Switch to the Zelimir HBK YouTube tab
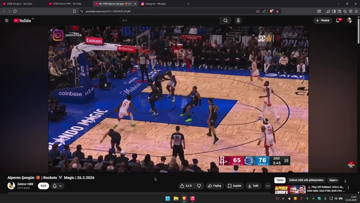The image size is (360, 203). (69, 4)
